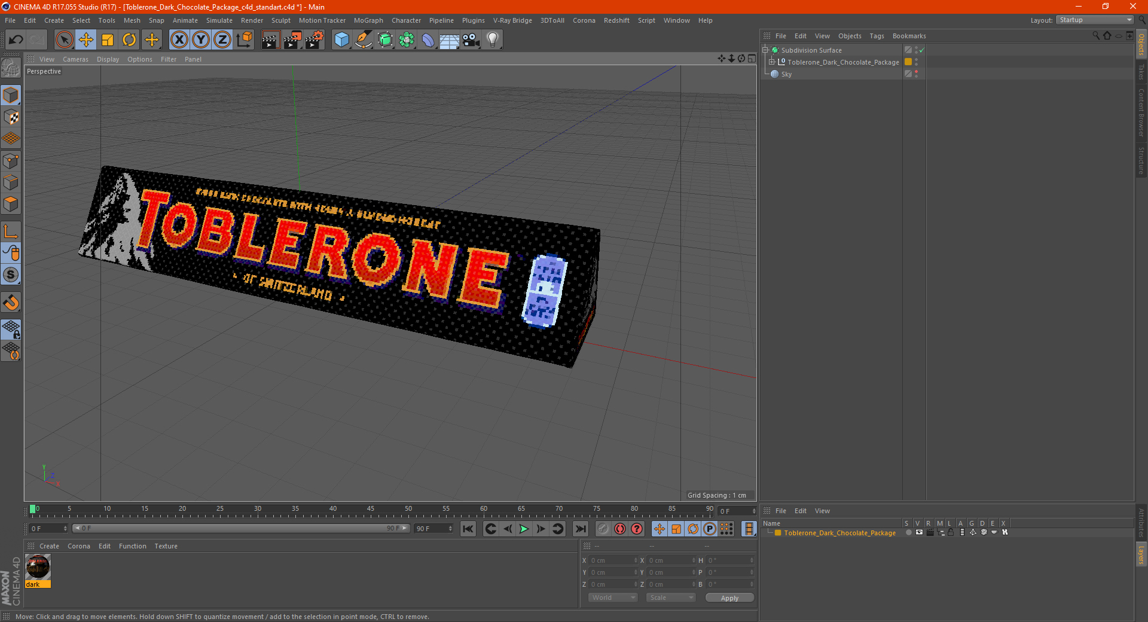Toggle Snap enable S icon

[x=11, y=275]
